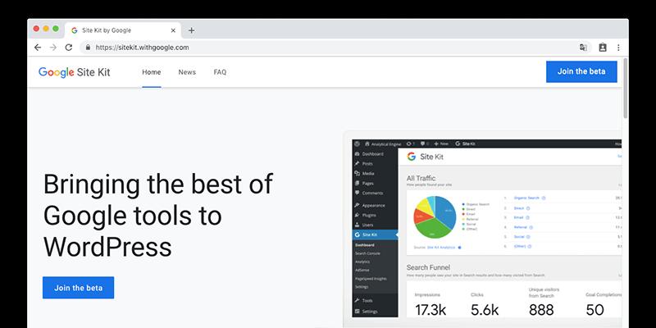This screenshot has height=328, width=656.
Task: Click the padlock icon in the address bar
Action: pyautogui.click(x=88, y=48)
